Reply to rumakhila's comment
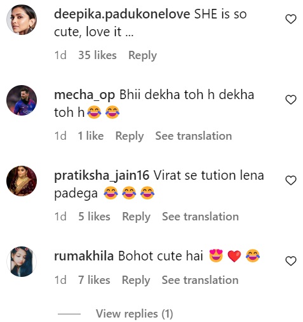This screenshot has width=303, height=322. [x=136, y=280]
